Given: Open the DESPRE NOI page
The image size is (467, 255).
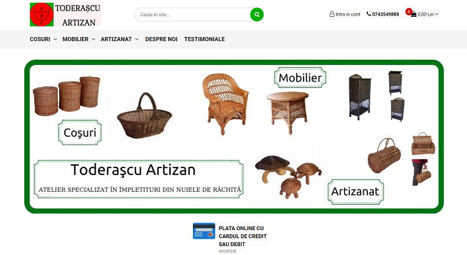Looking at the screenshot, I should click(162, 39).
